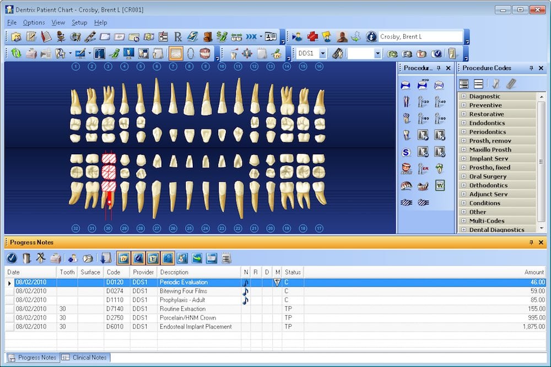
Task: Click the dentures model icon in chart toolbar
Action: (x=205, y=53)
